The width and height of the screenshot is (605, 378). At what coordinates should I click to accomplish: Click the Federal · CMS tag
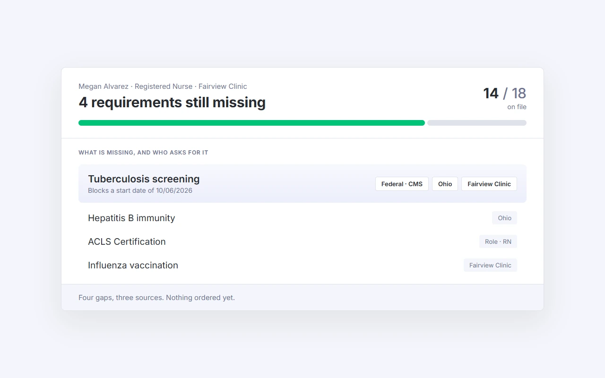pyautogui.click(x=402, y=184)
